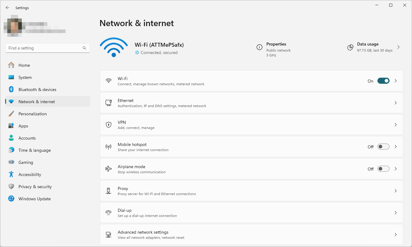Click the Properties info icon
Viewport: 412px width, 247px height.
[259, 47]
